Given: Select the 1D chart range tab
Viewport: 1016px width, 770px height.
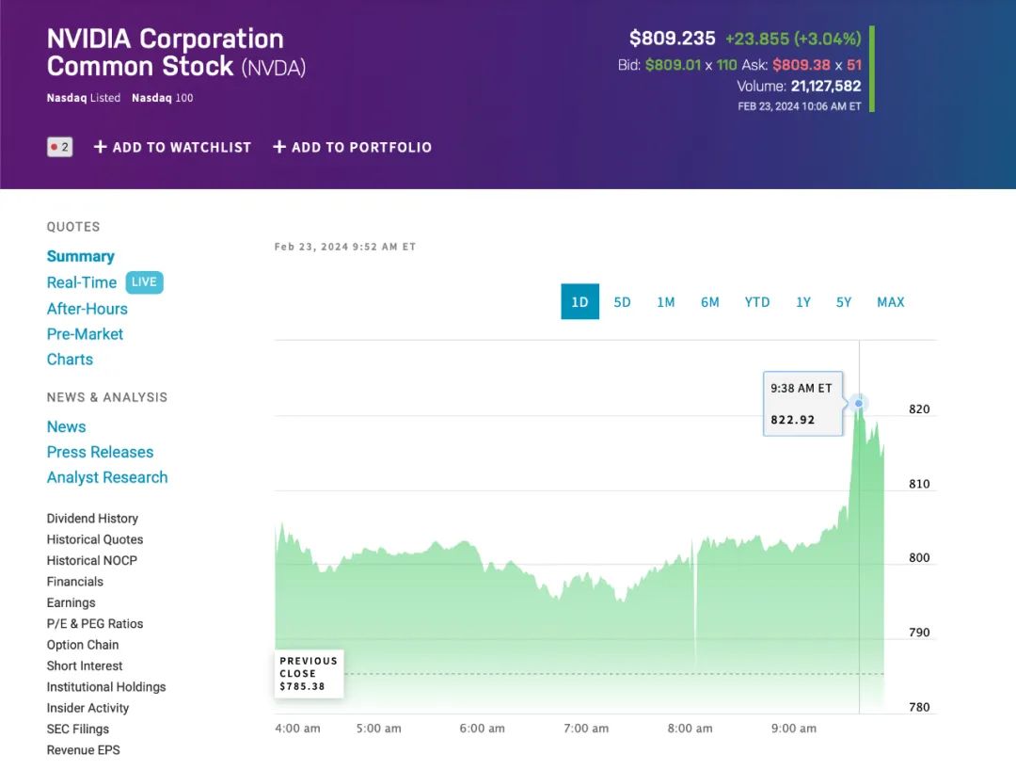Looking at the screenshot, I should click(579, 302).
